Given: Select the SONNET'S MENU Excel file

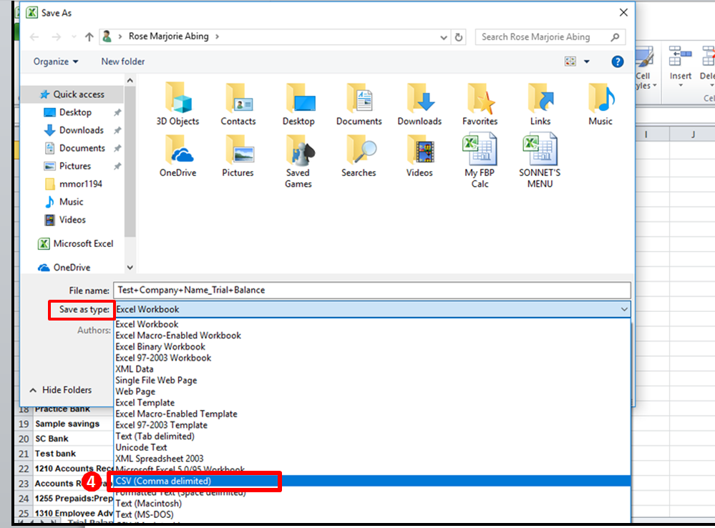Looking at the screenshot, I should pyautogui.click(x=540, y=160).
